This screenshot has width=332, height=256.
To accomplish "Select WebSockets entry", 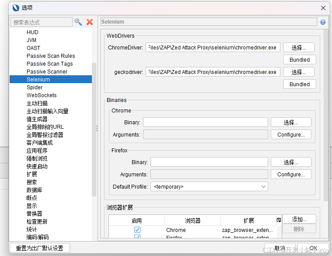I will 42,95.
